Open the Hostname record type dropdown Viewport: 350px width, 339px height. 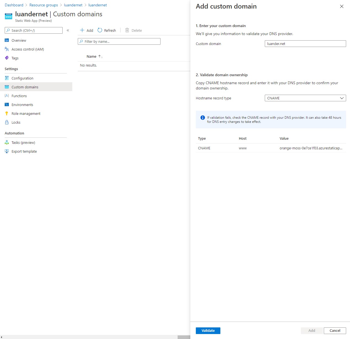tap(305, 98)
